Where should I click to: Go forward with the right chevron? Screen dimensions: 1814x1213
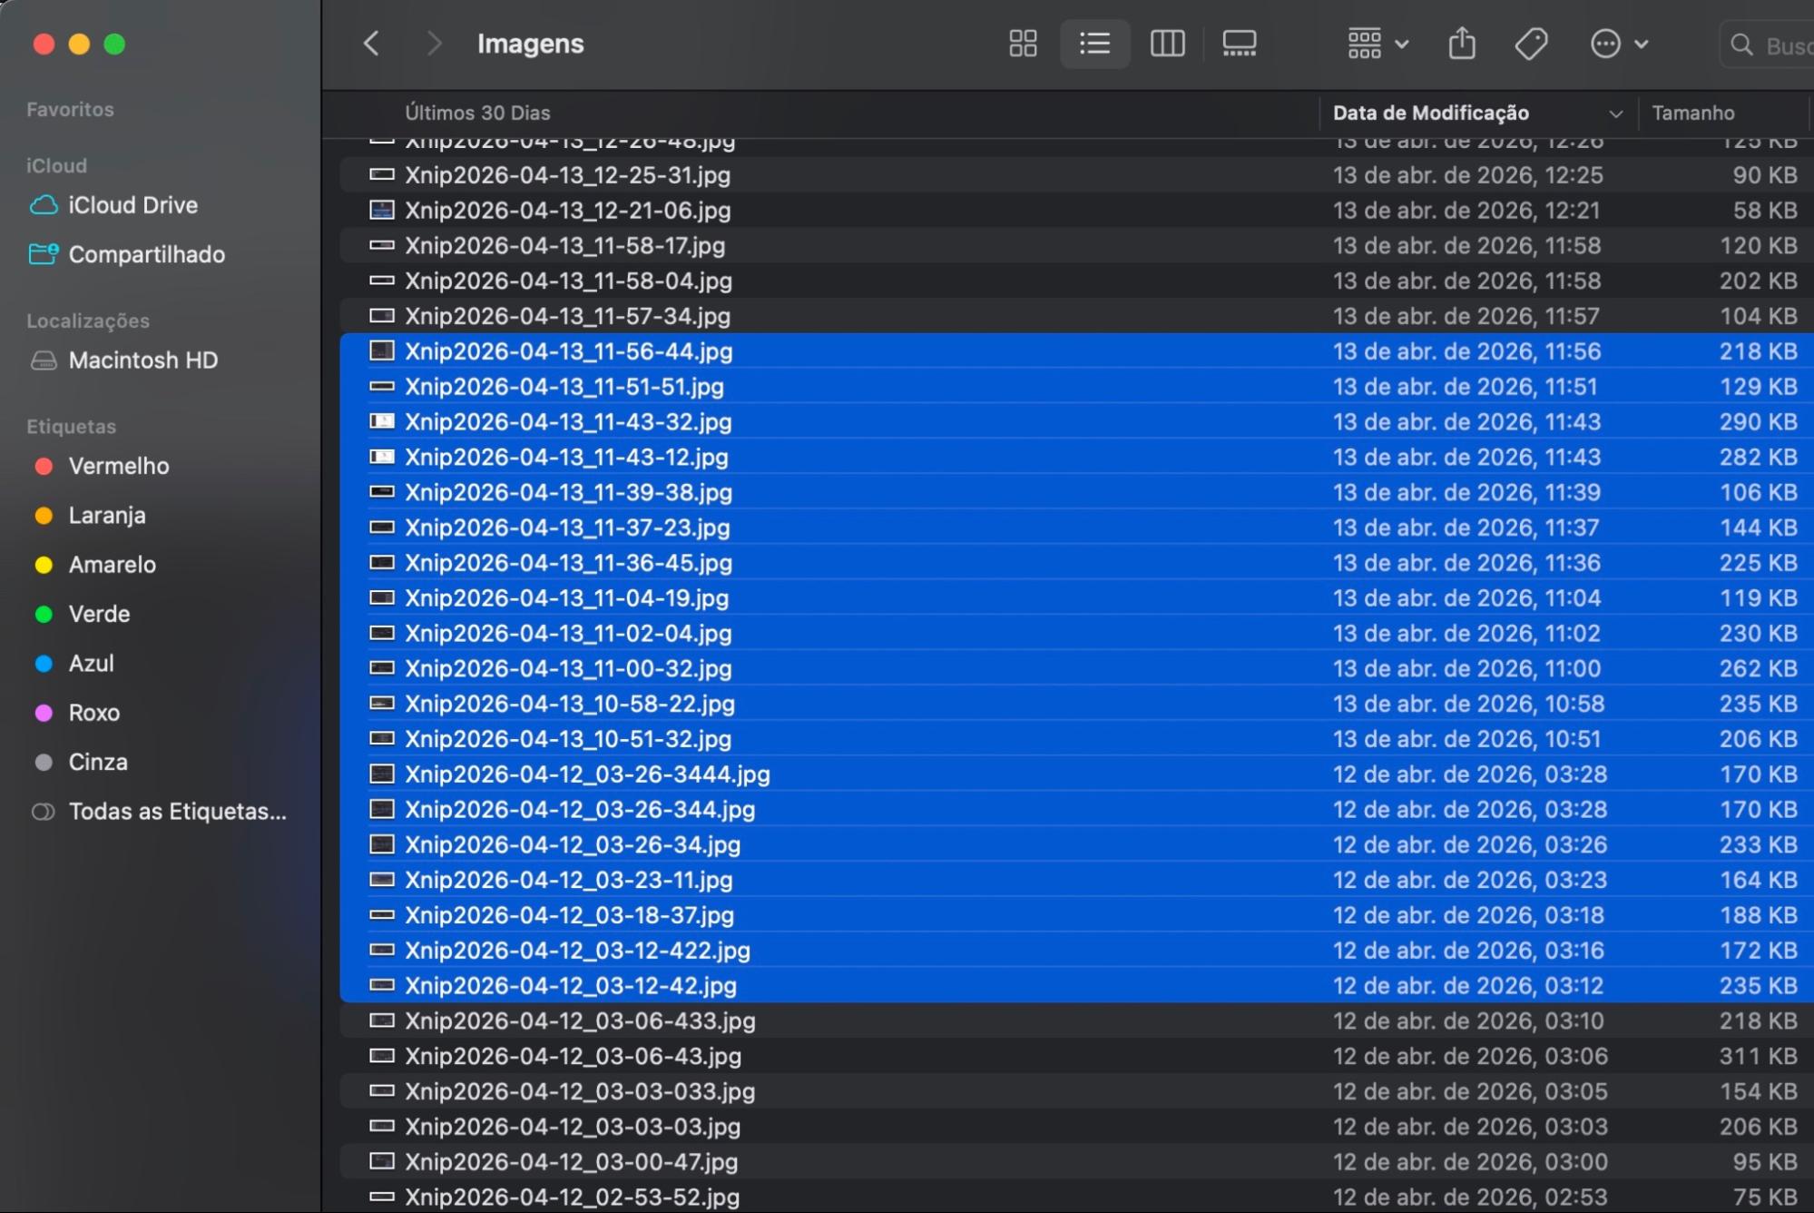tap(434, 44)
